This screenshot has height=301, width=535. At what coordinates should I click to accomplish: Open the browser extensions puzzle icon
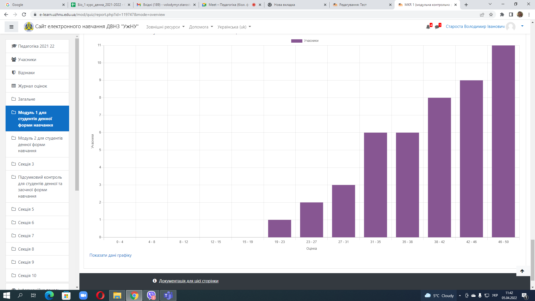(502, 14)
